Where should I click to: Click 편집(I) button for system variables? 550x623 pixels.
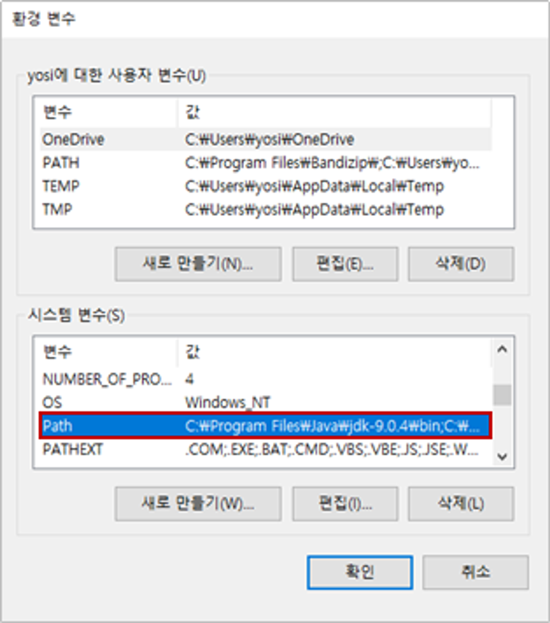pos(345,504)
